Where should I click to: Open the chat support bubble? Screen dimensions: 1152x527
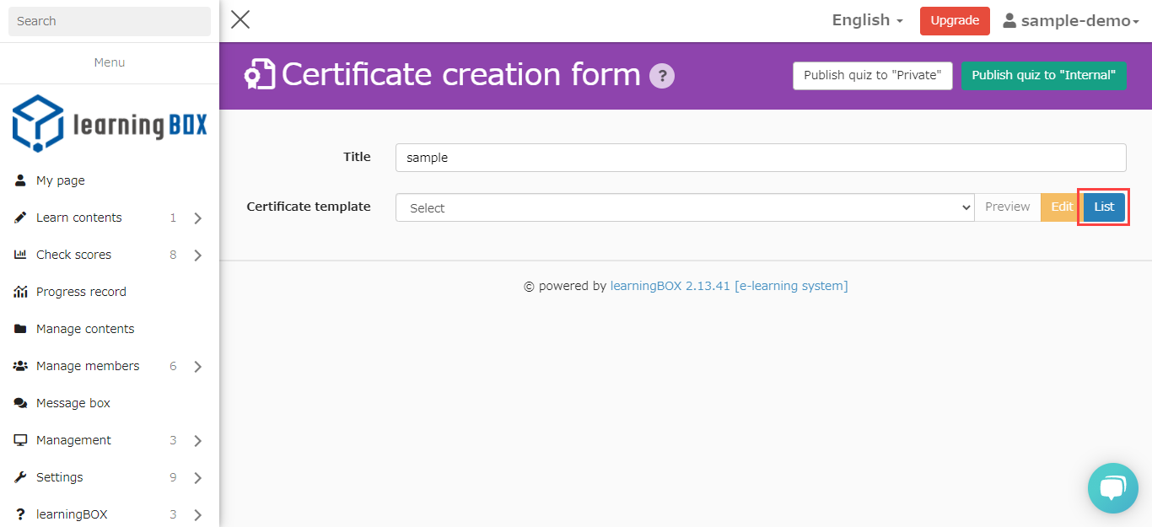pos(1112,487)
